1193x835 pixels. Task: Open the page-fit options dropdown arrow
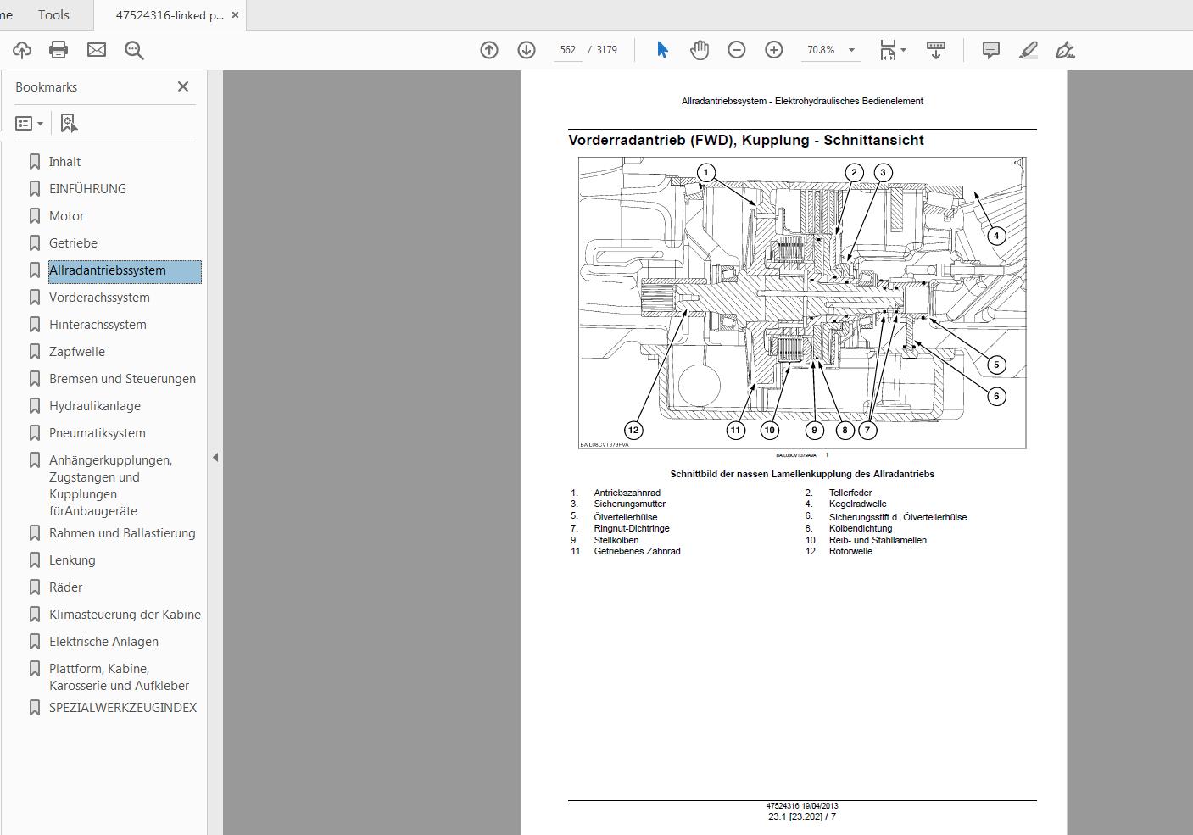pyautogui.click(x=903, y=50)
